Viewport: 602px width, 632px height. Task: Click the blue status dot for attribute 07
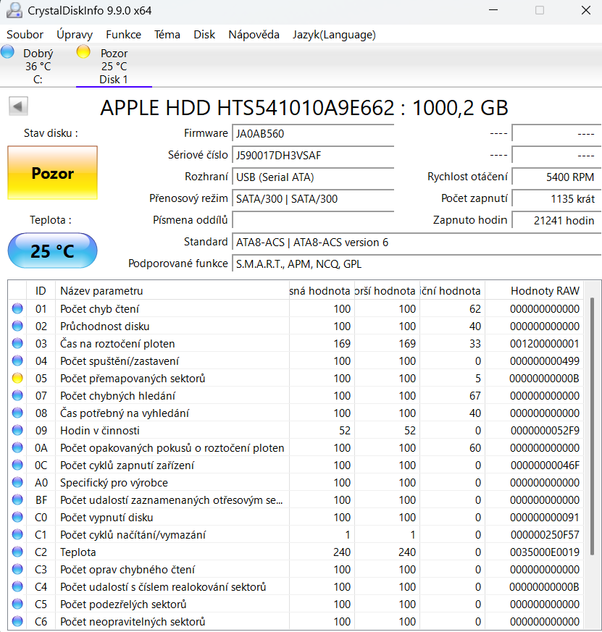[17, 395]
